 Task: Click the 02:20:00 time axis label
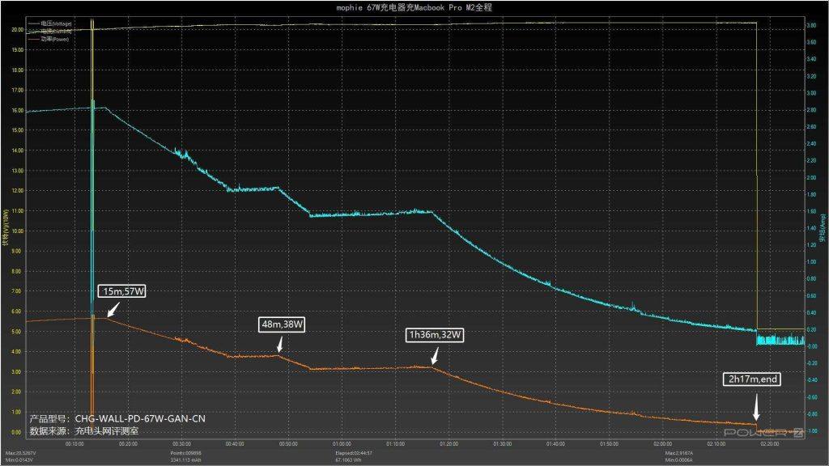(769, 444)
